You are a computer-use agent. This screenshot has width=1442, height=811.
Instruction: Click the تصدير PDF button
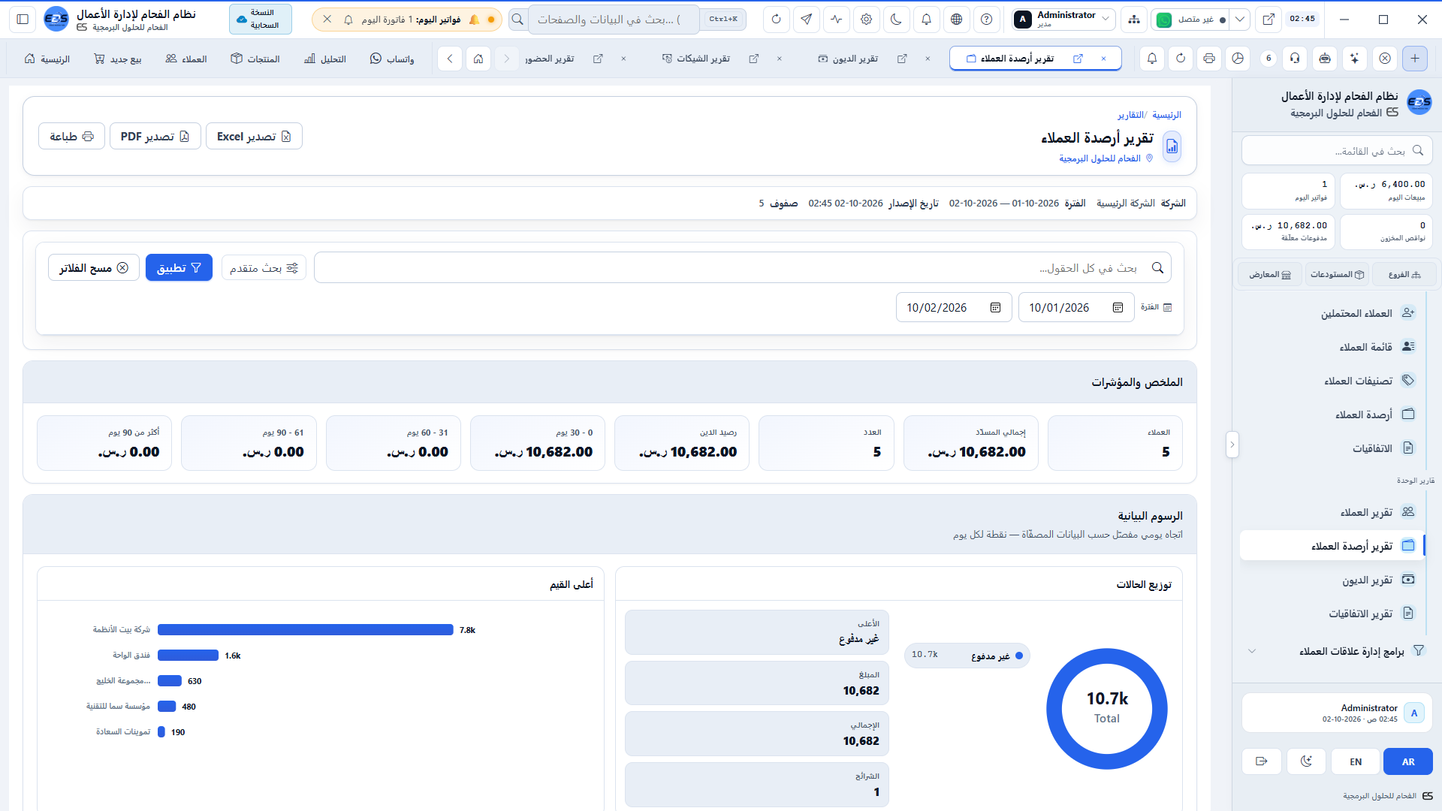pyautogui.click(x=155, y=137)
